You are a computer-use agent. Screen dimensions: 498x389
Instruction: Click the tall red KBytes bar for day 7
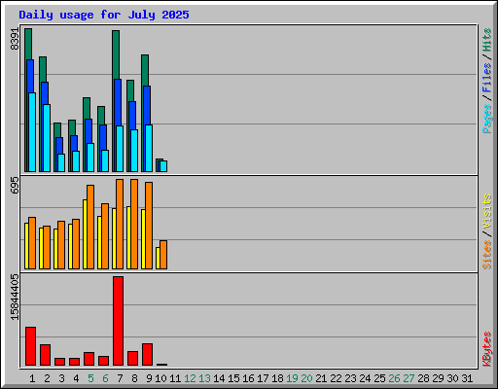[118, 321]
